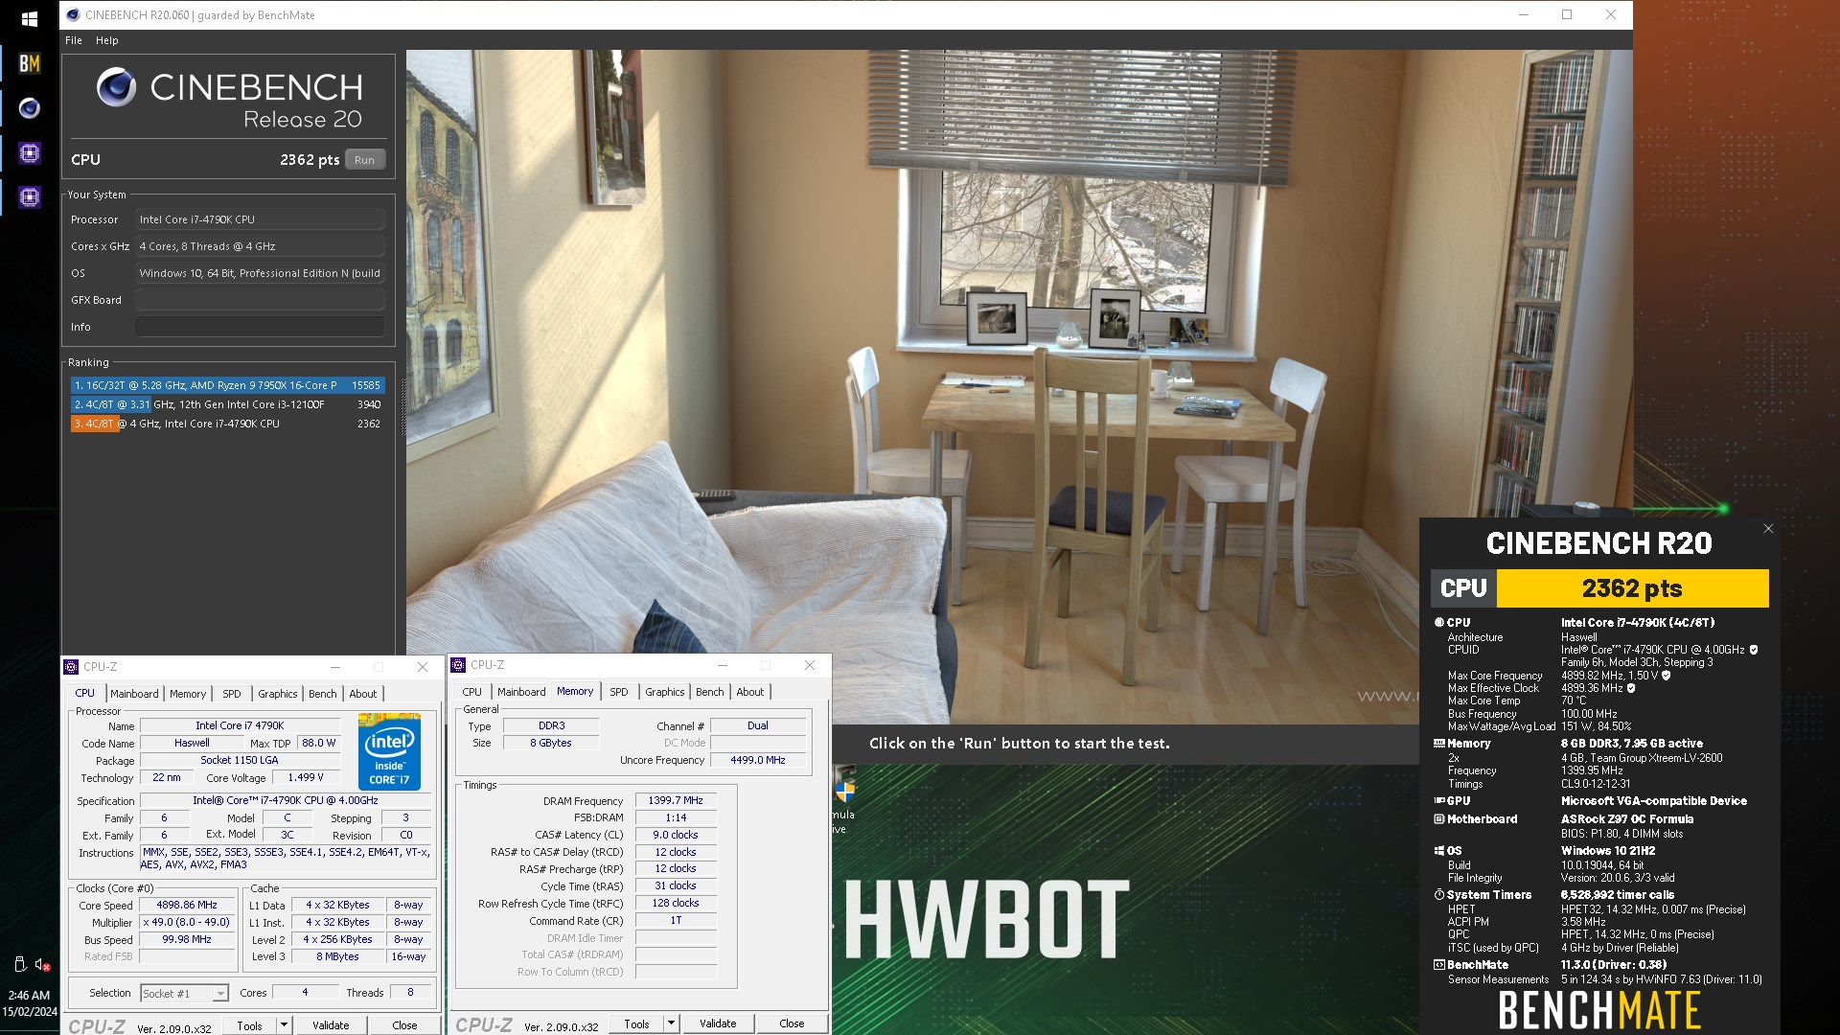
Task: Open the Socket #1 selection dropdown
Action: click(x=184, y=994)
